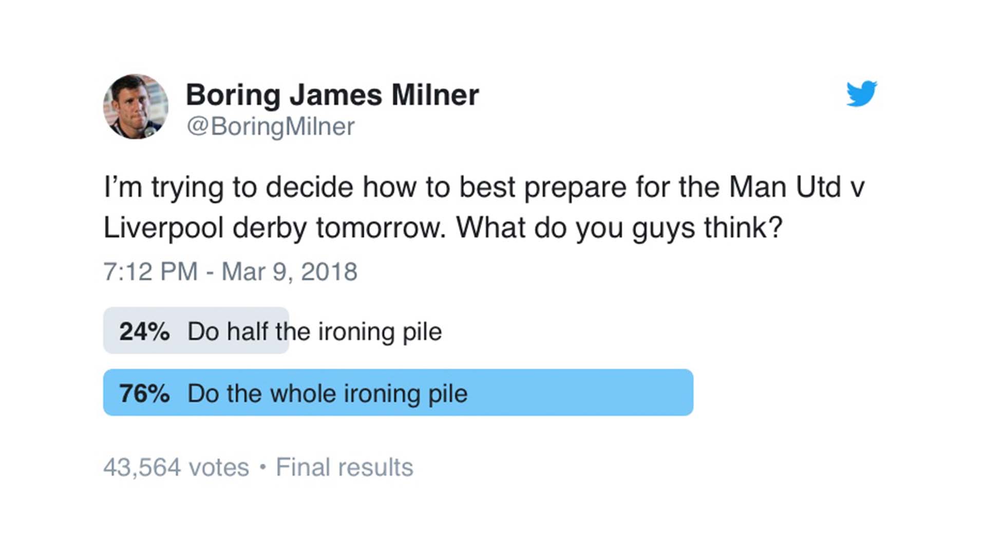Click the Boring James Milner display name

(332, 95)
